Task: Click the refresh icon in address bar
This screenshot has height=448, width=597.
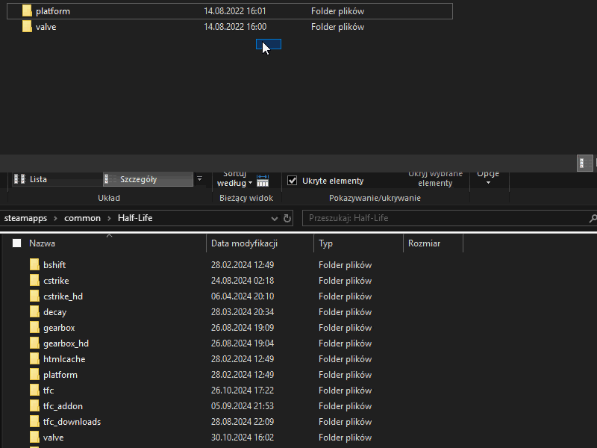Action: tap(287, 219)
